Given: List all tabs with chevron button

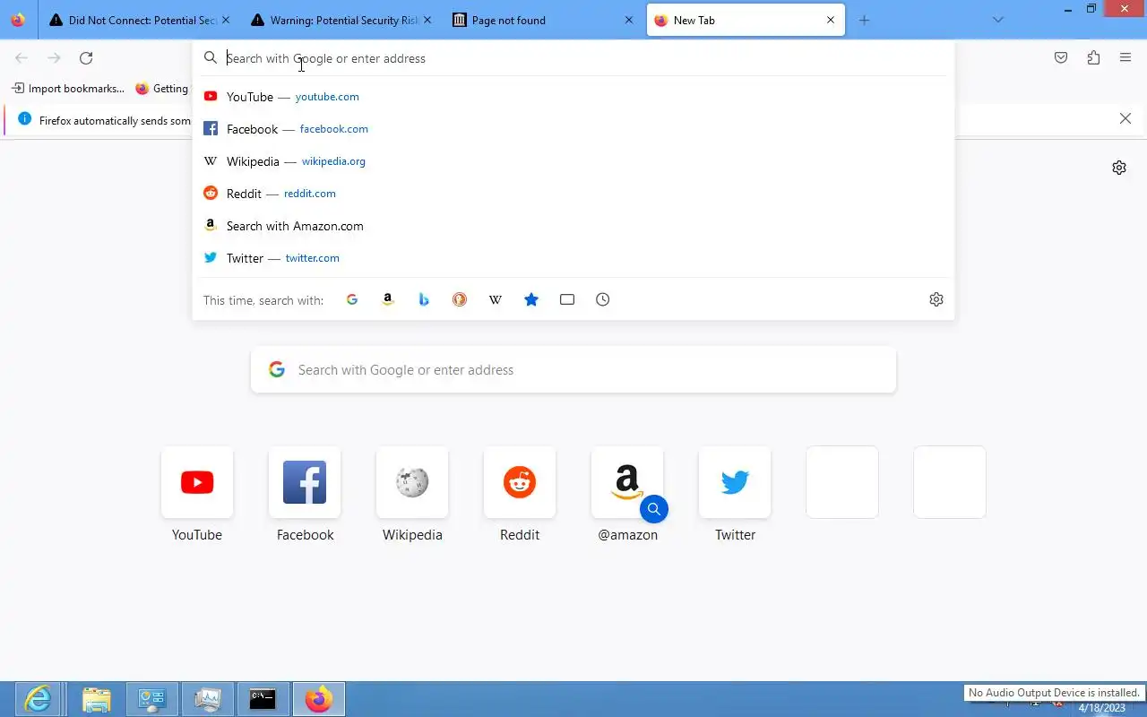Looking at the screenshot, I should tap(998, 20).
